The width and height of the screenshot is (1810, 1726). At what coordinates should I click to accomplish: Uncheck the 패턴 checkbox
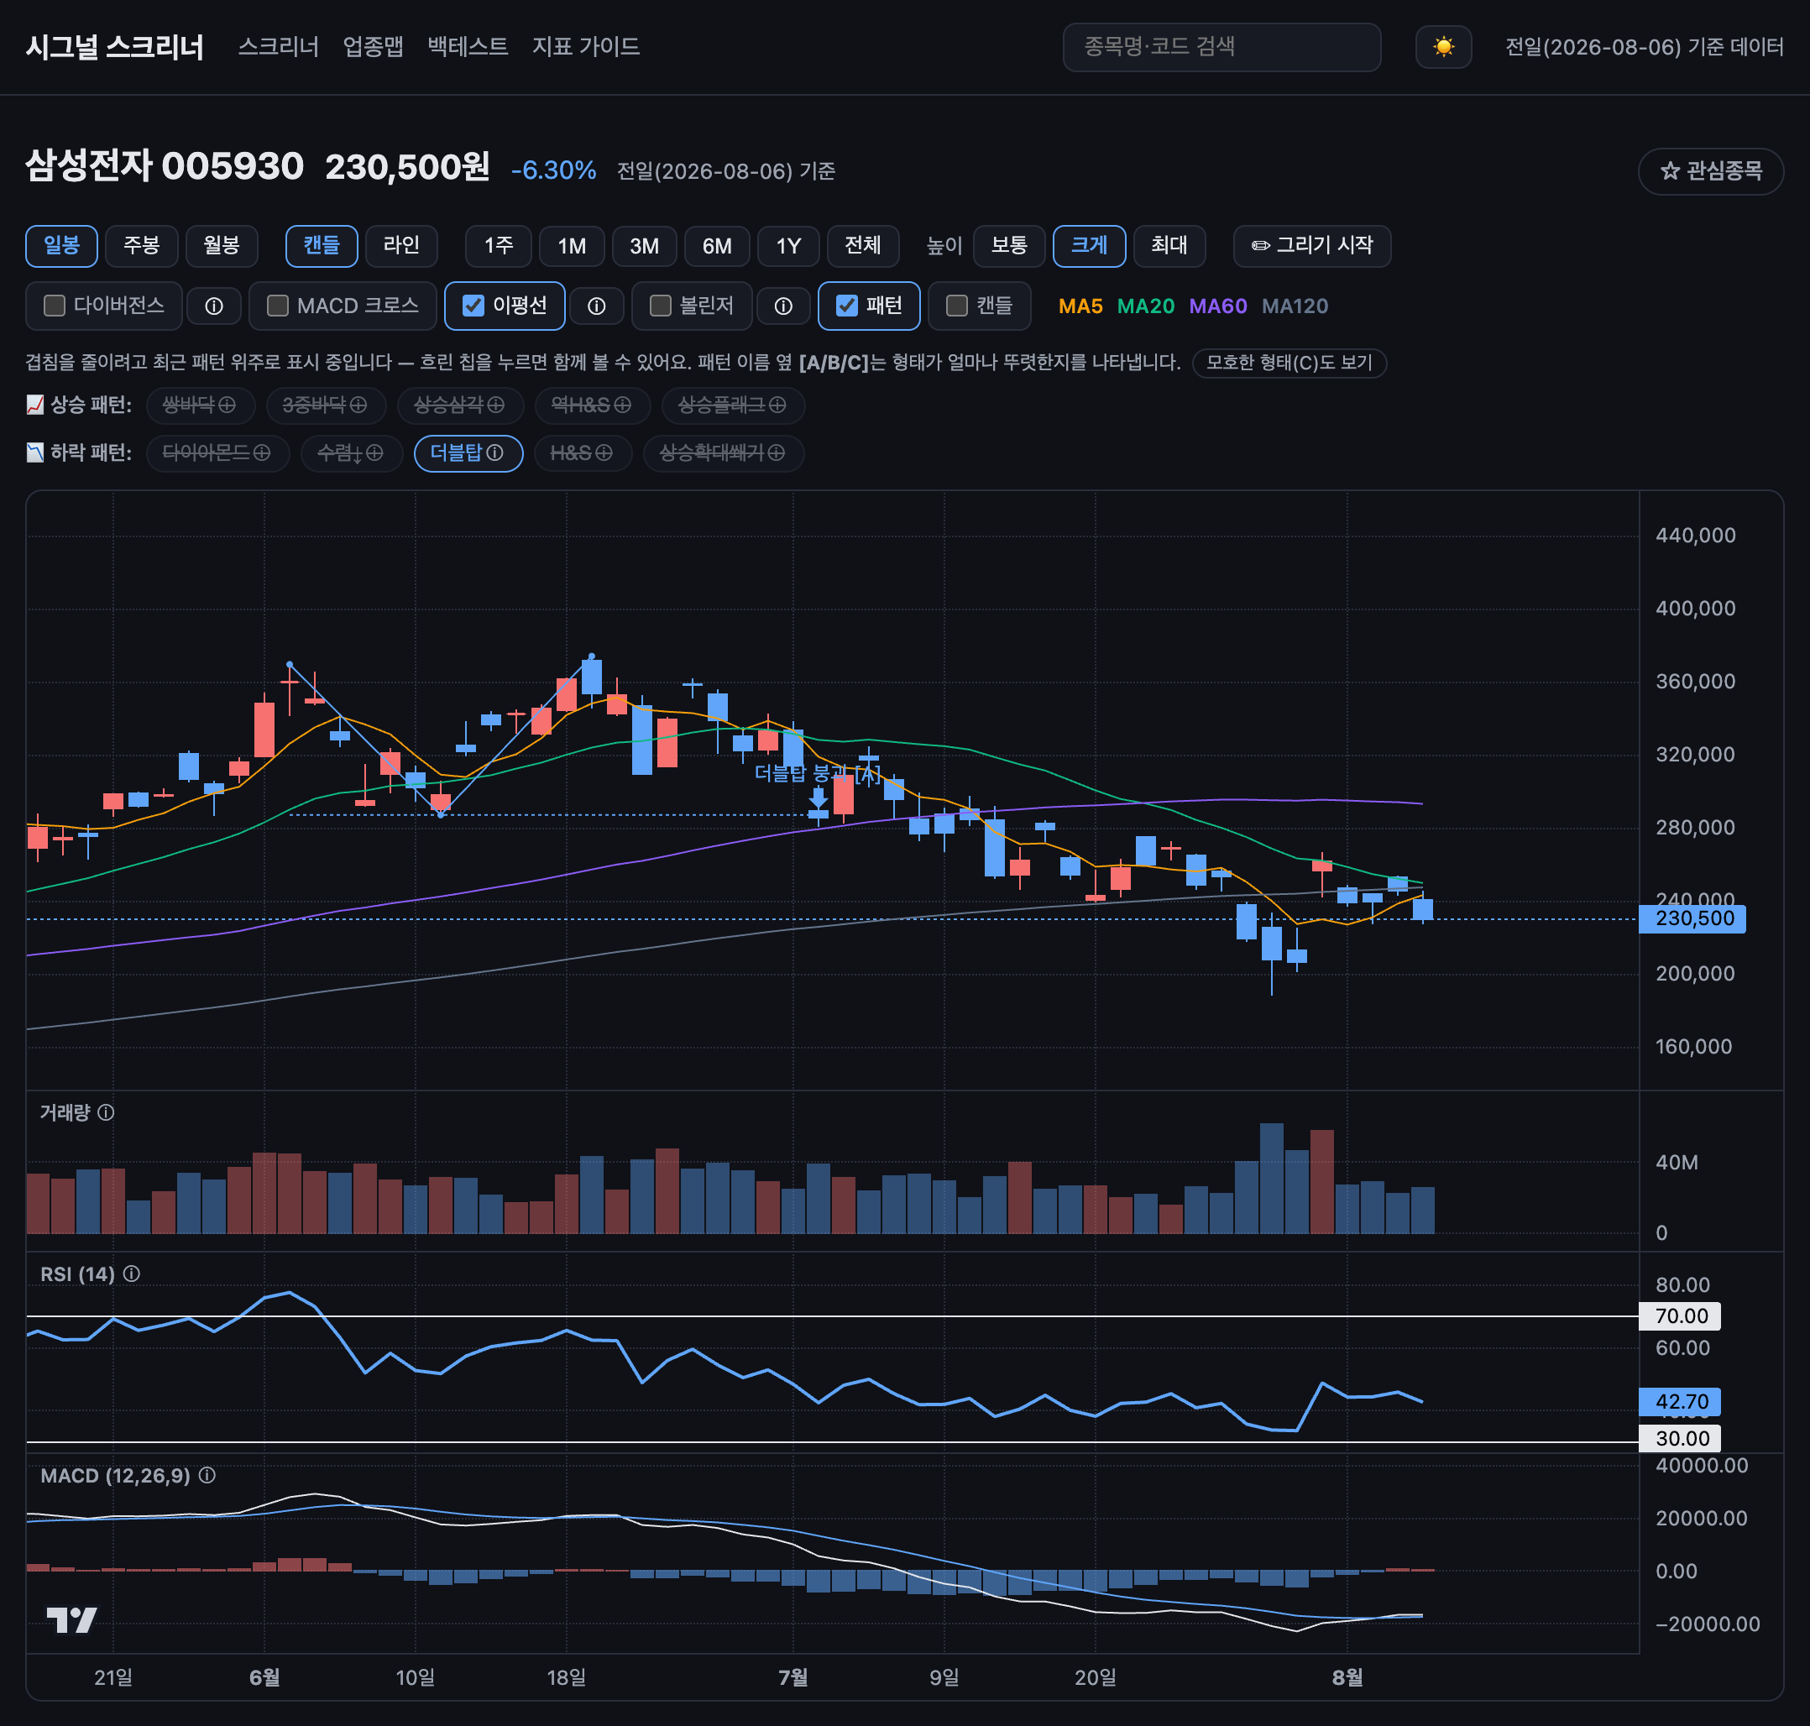coord(846,306)
